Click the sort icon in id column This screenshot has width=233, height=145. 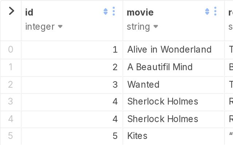coord(106,12)
